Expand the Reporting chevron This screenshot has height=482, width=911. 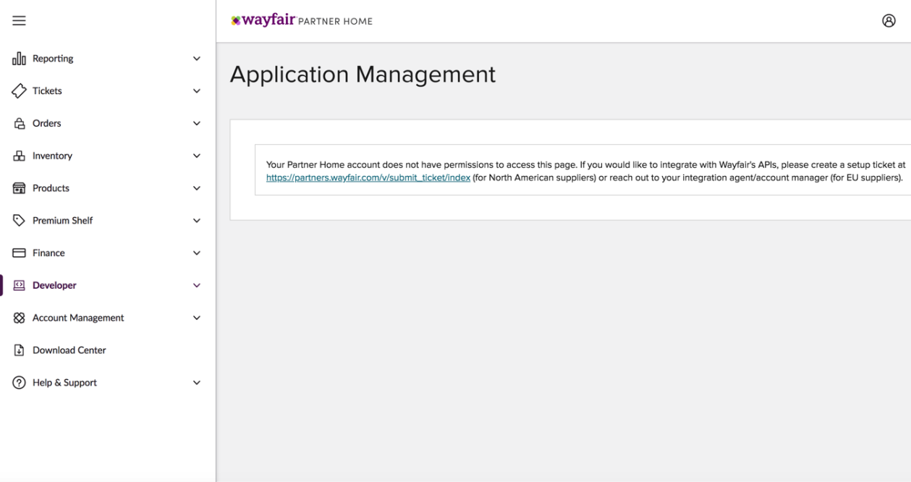196,59
